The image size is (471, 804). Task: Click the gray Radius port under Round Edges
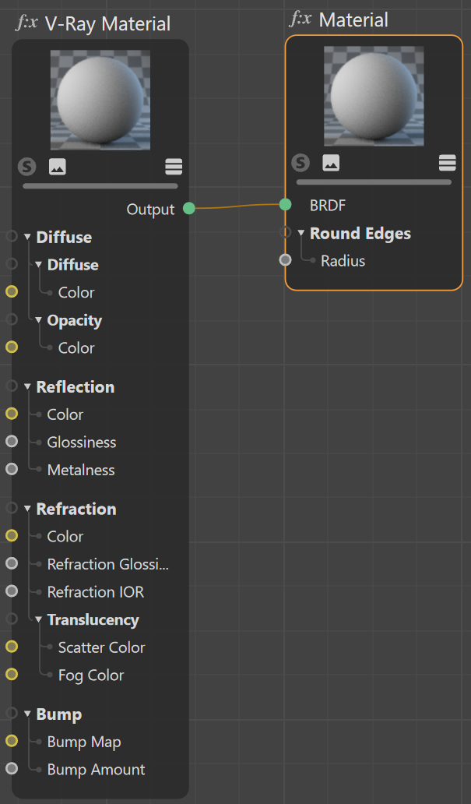(286, 260)
